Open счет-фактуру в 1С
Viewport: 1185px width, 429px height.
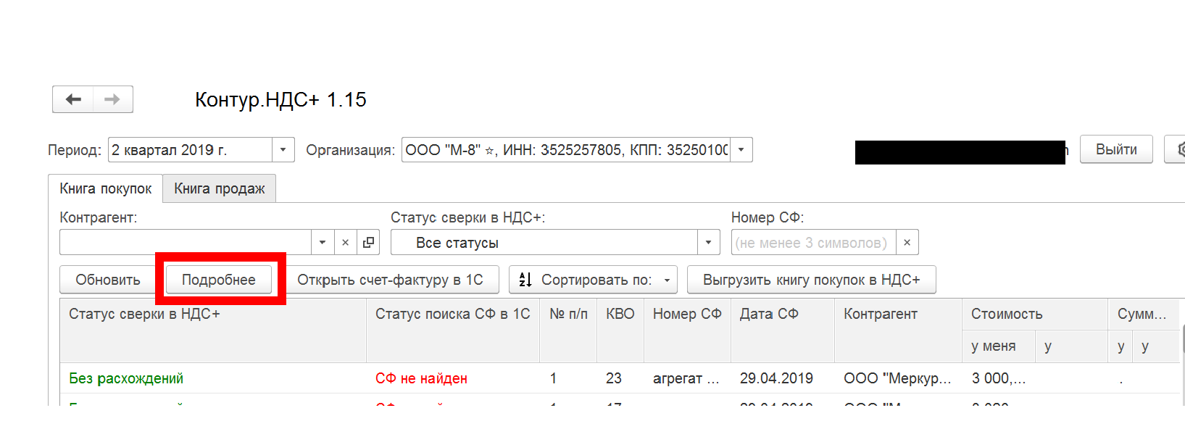[x=390, y=280]
